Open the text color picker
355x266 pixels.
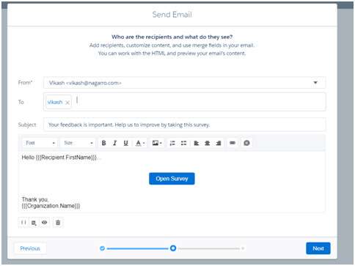[x=140, y=143]
